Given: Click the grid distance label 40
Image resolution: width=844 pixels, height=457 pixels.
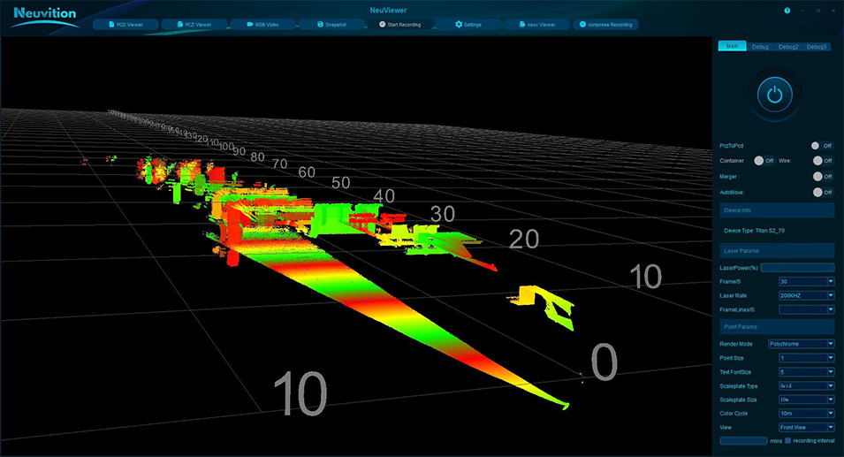Looking at the screenshot, I should point(384,196).
